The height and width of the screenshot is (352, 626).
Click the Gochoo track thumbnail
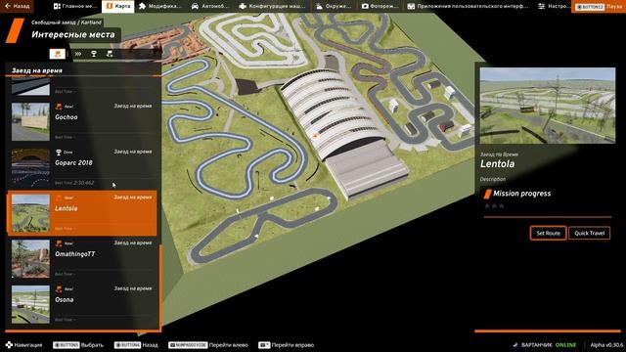[30, 121]
